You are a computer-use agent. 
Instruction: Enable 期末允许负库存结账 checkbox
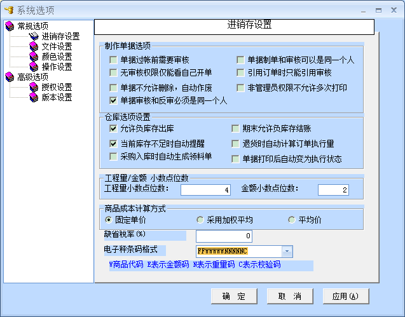click(x=235, y=128)
